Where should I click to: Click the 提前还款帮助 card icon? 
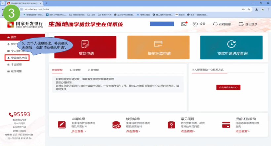226,125
